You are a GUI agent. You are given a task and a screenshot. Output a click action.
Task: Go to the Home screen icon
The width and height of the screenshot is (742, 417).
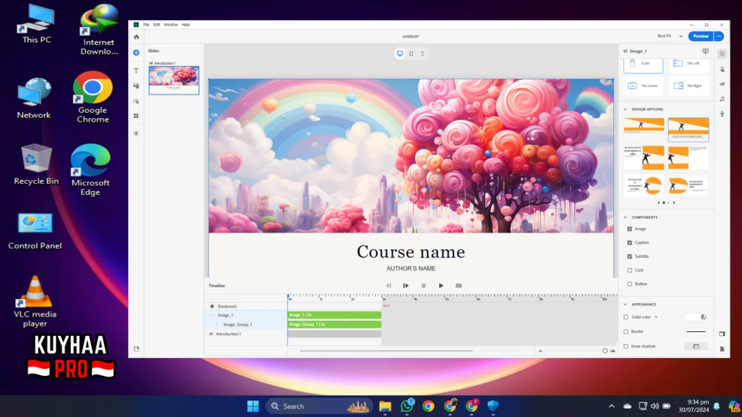[136, 36]
